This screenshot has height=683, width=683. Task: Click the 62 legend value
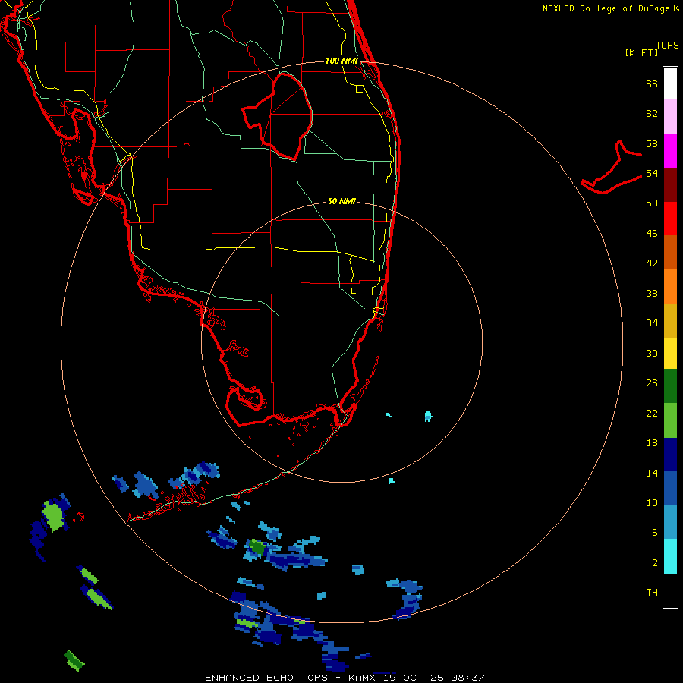pos(652,114)
